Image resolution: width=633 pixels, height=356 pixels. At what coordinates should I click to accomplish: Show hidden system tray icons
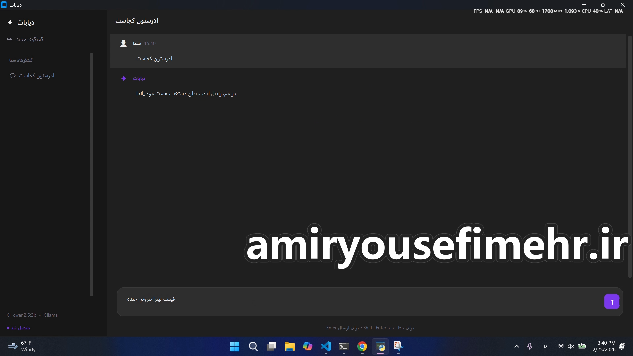click(517, 346)
